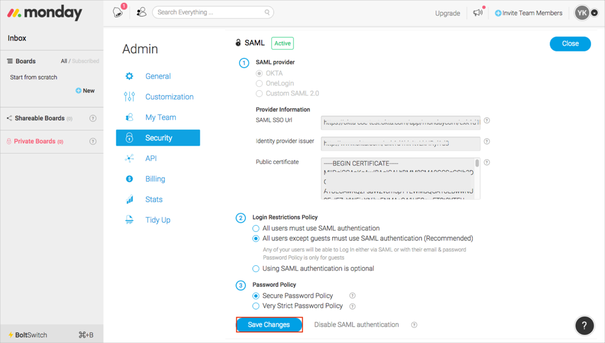Click the plus icon to add New board
Viewport: 605px width, 343px height.
(78, 91)
